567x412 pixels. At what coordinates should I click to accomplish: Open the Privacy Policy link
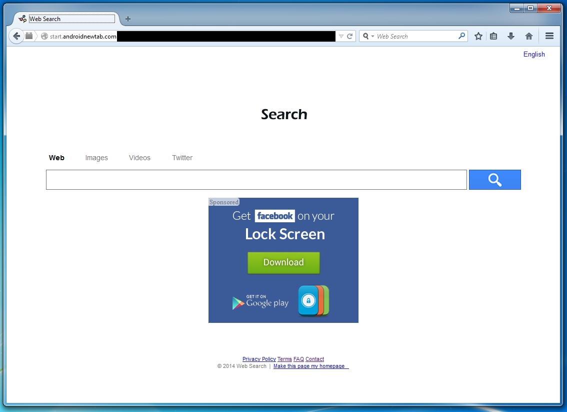click(259, 359)
